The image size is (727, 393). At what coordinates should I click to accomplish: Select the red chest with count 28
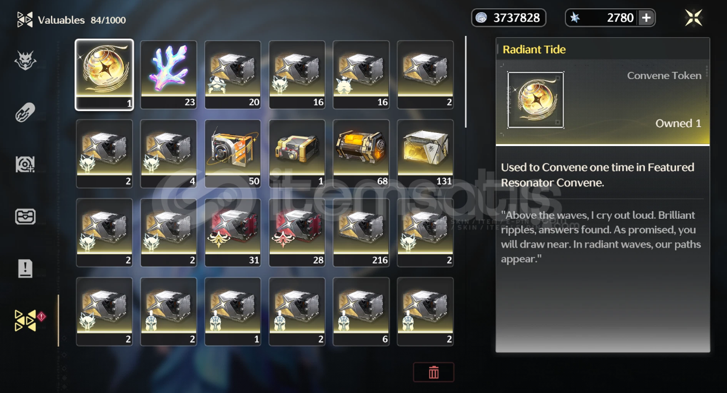click(x=297, y=232)
